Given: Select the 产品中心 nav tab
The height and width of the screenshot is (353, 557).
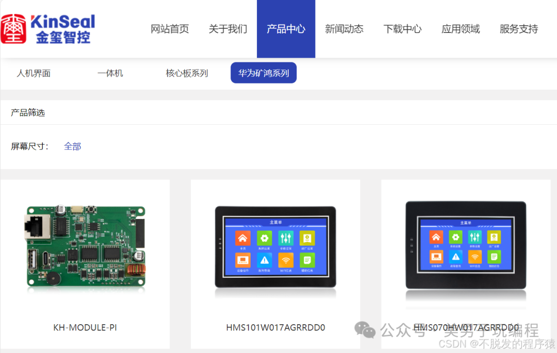Looking at the screenshot, I should (286, 29).
